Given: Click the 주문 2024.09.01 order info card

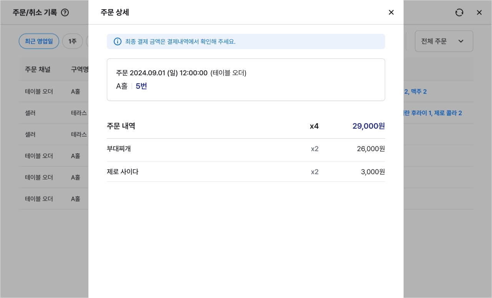Looking at the screenshot, I should pos(246,79).
